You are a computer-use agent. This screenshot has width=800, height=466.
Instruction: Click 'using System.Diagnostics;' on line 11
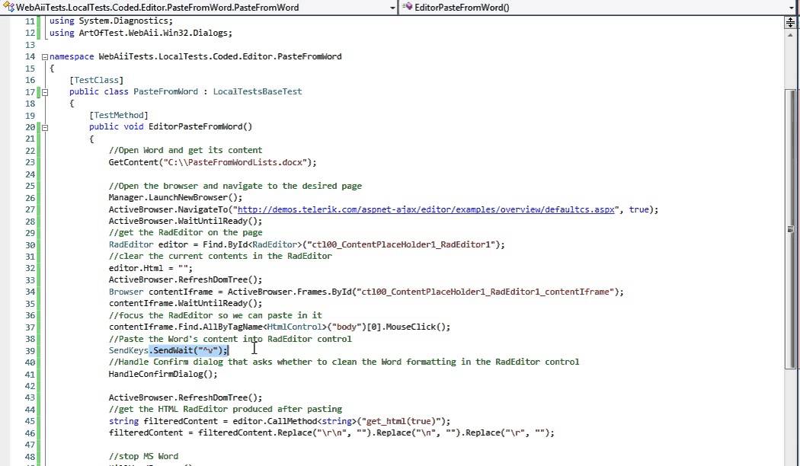pos(111,21)
